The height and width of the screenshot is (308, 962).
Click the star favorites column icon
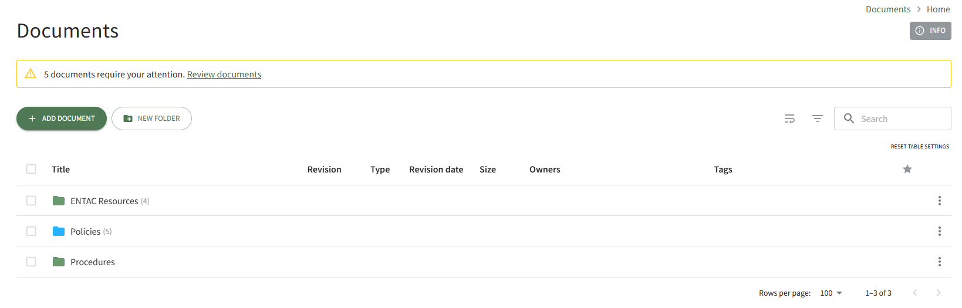coord(907,169)
